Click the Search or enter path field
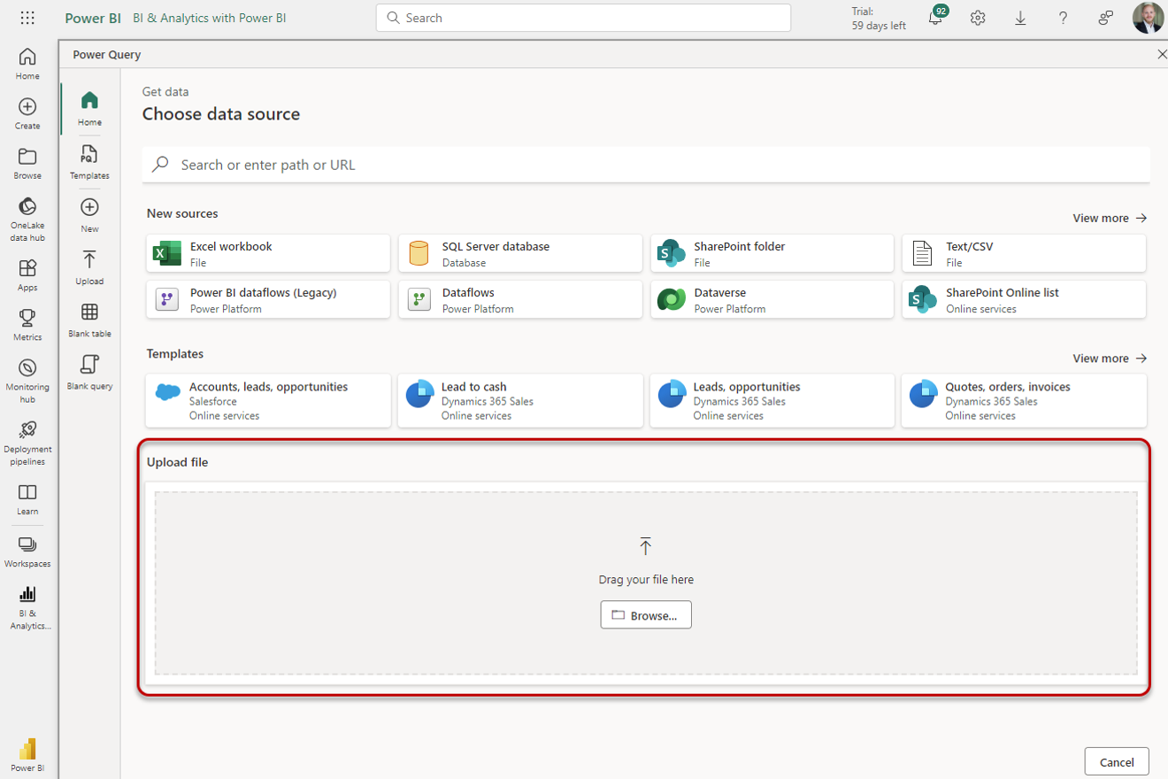Viewport: 1168px width, 779px height. point(646,165)
